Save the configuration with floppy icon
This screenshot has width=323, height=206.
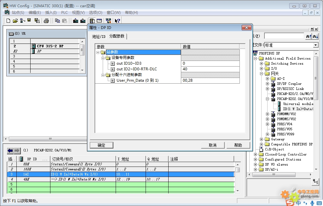[x=29, y=20]
